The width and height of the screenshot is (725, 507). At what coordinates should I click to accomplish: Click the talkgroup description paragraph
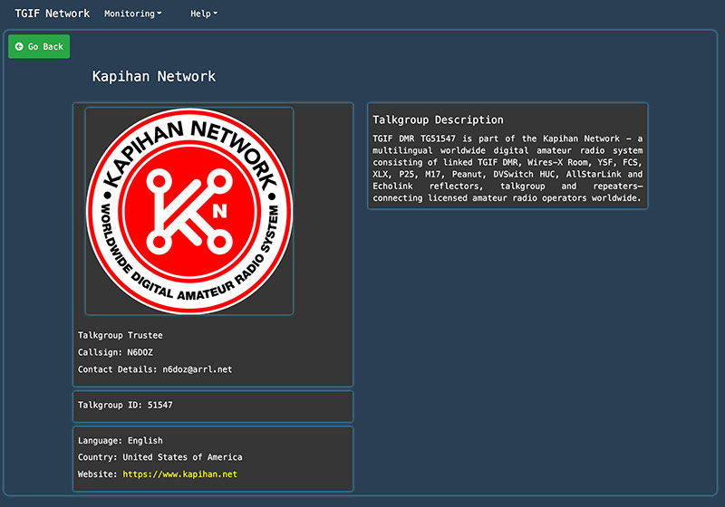pyautogui.click(x=507, y=168)
